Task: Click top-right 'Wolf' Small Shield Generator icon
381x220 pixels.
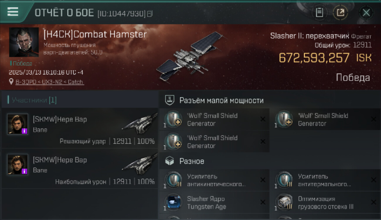Action: [x=284, y=119]
